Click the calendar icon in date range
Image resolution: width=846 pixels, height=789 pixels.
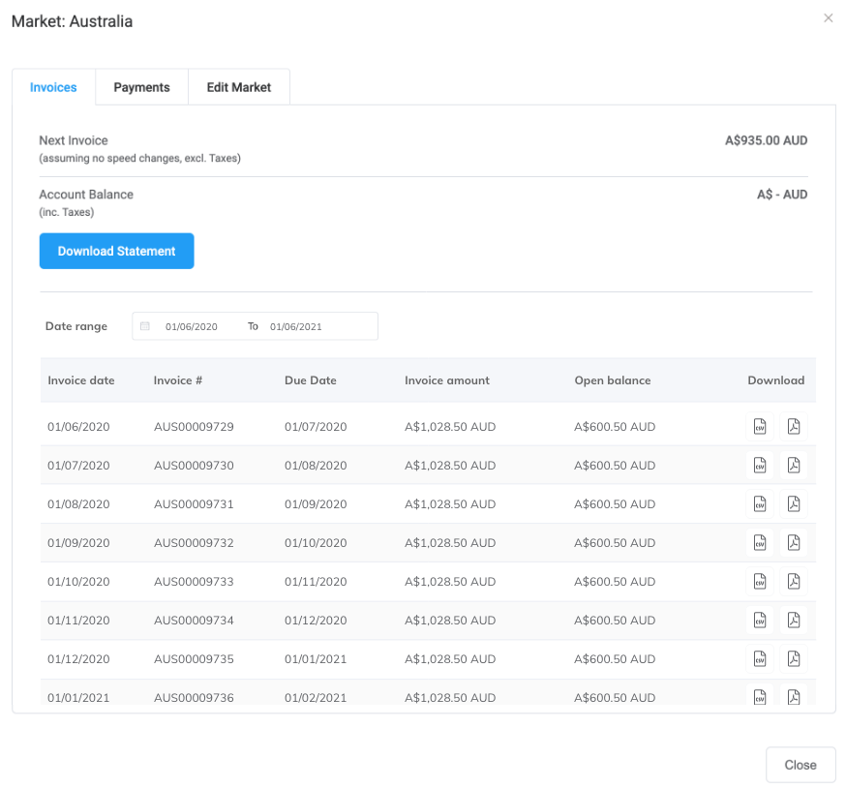click(x=144, y=326)
